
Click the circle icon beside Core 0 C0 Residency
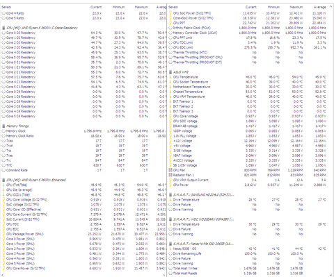pyautogui.click(x=3, y=33)
